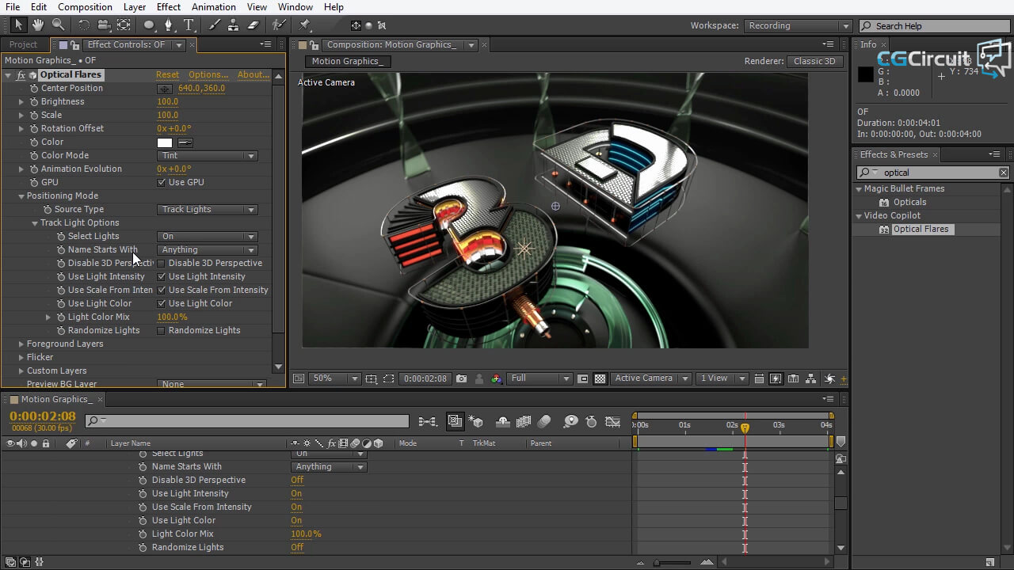Click the Options link for Optical Flares
The image size is (1014, 570).
(208, 75)
